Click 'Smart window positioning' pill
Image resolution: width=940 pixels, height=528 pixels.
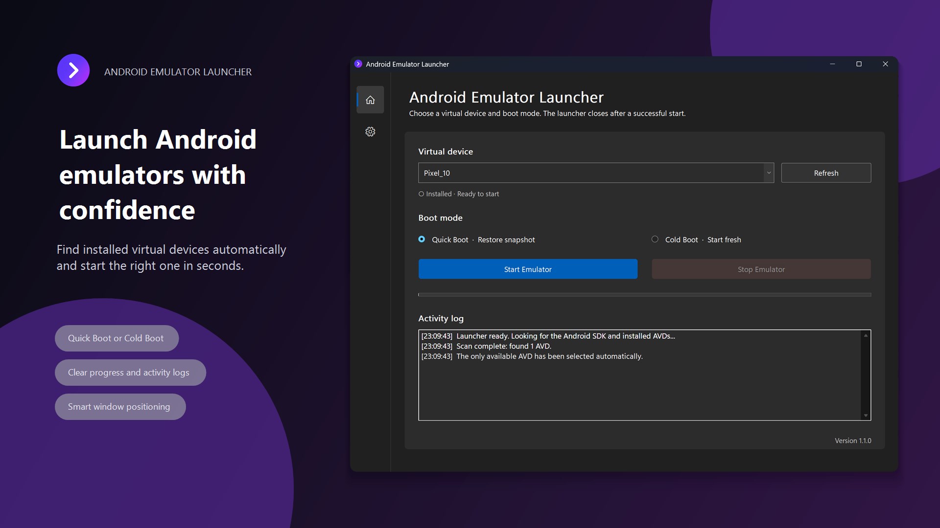pyautogui.click(x=120, y=407)
